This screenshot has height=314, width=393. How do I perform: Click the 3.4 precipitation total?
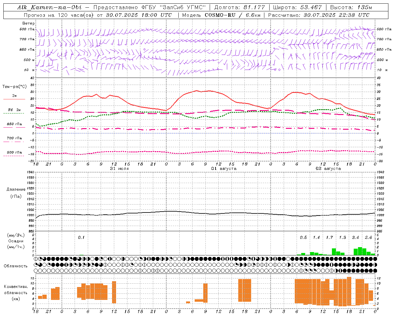356,237
